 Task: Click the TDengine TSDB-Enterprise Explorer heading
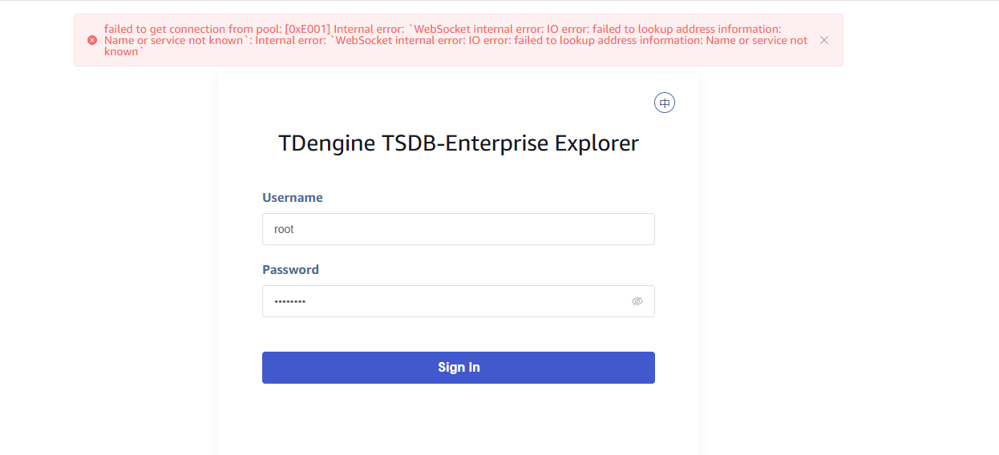point(458,143)
